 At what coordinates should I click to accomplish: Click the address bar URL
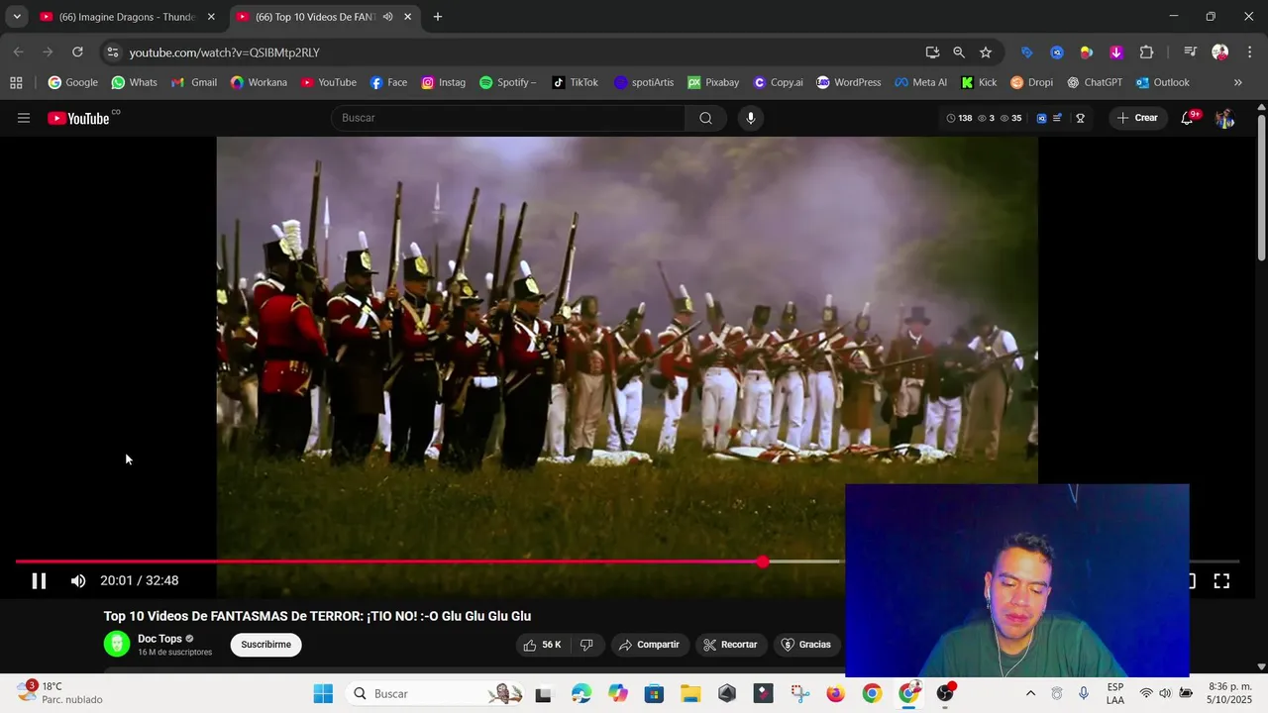coord(224,52)
